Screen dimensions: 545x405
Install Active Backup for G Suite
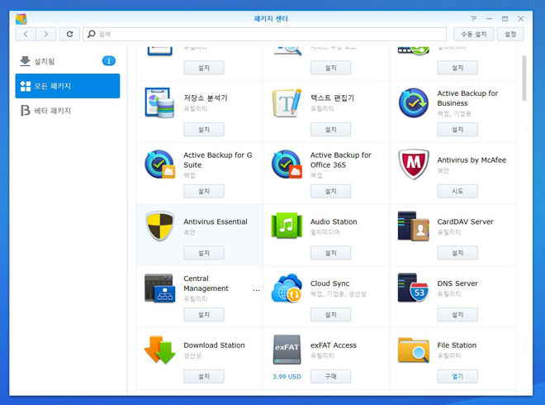pyautogui.click(x=204, y=191)
